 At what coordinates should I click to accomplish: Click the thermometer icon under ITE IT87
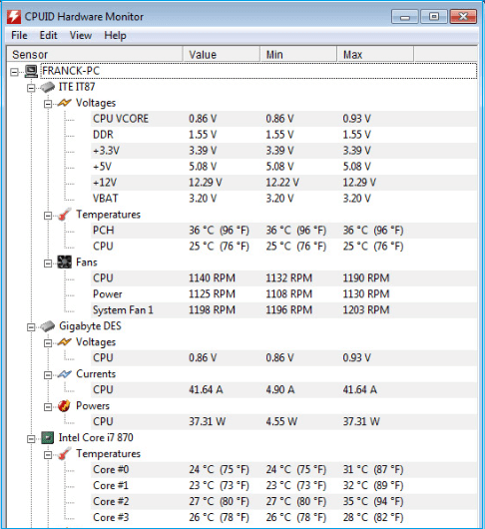point(64,215)
